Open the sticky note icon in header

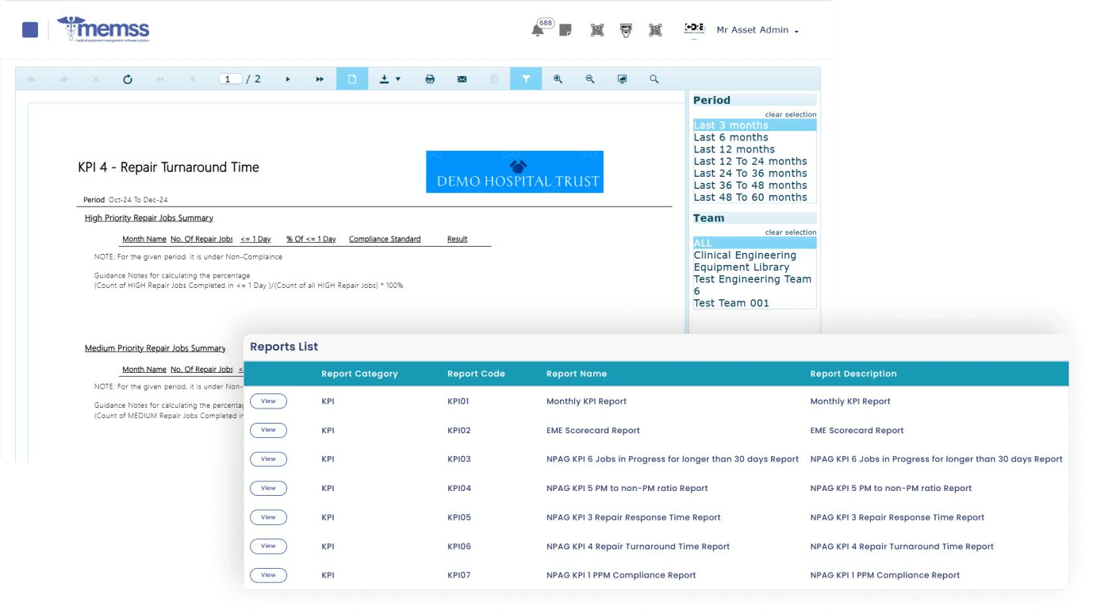566,30
